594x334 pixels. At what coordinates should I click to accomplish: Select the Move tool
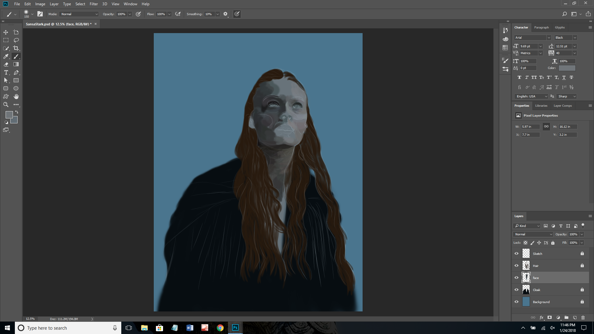tap(6, 32)
